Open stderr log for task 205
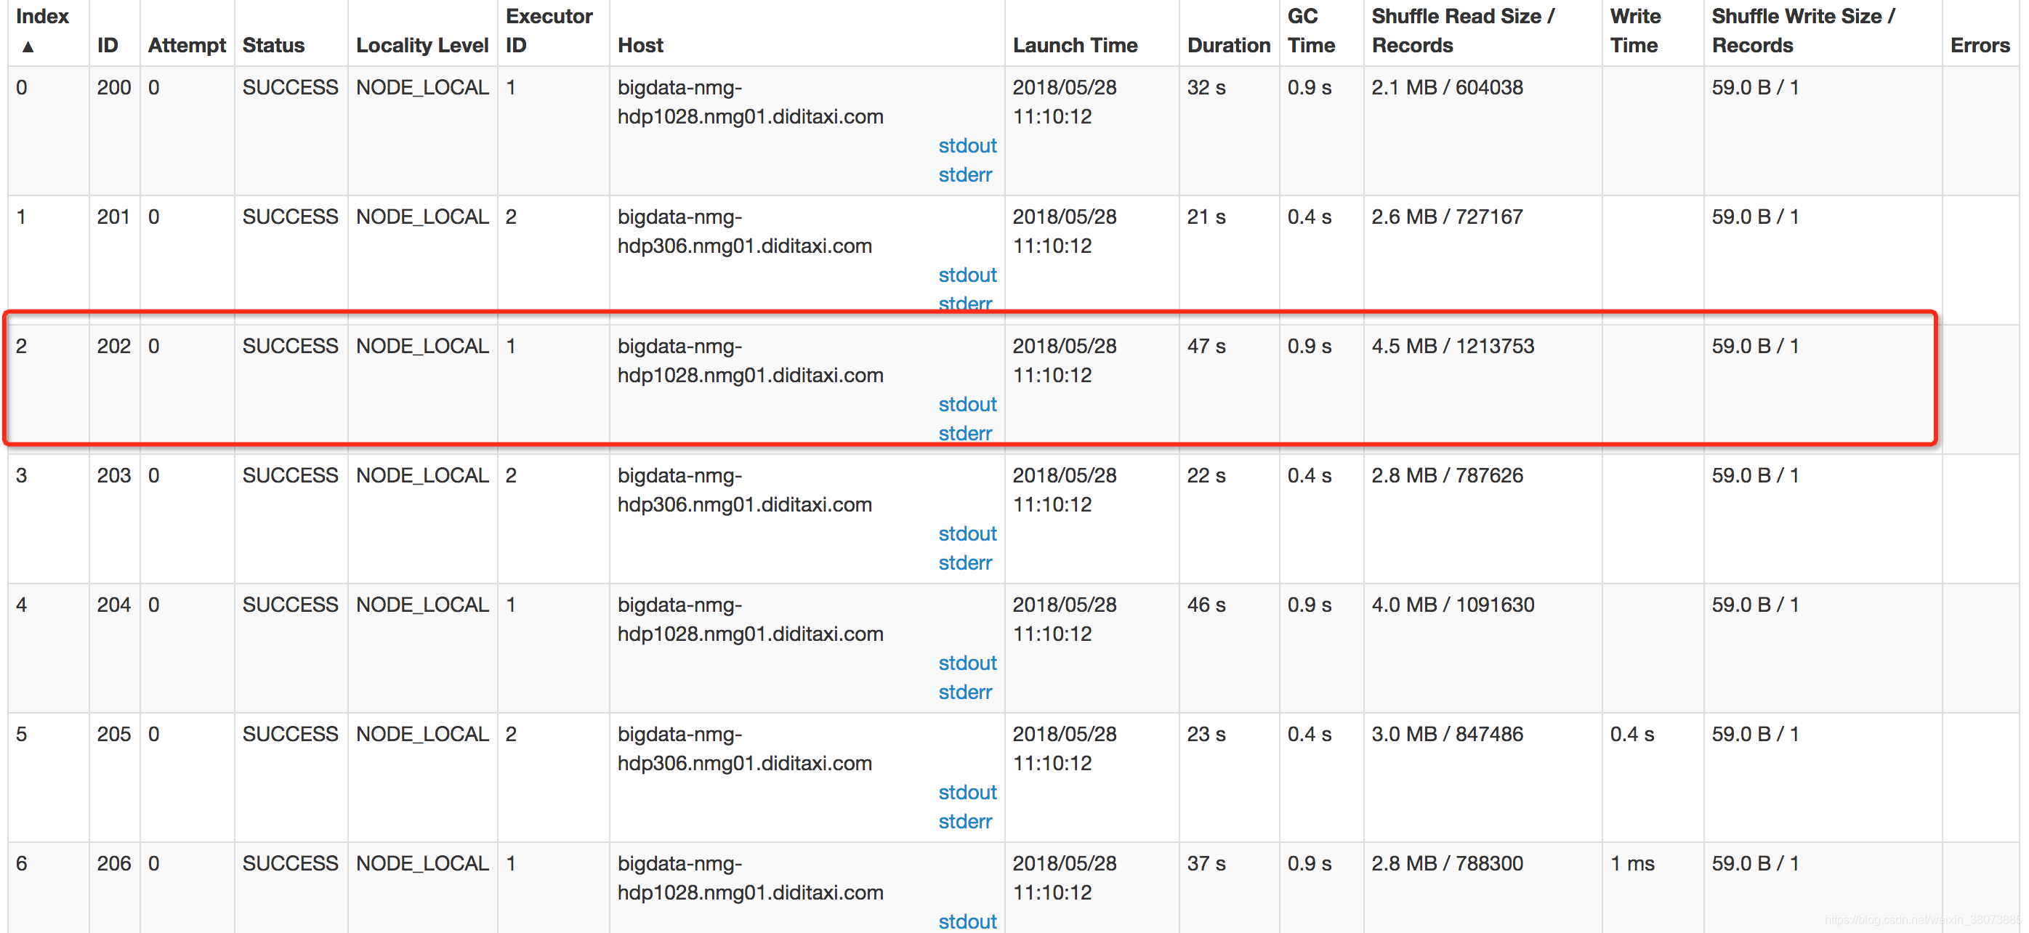Viewport: 2029px width, 933px height. (965, 821)
